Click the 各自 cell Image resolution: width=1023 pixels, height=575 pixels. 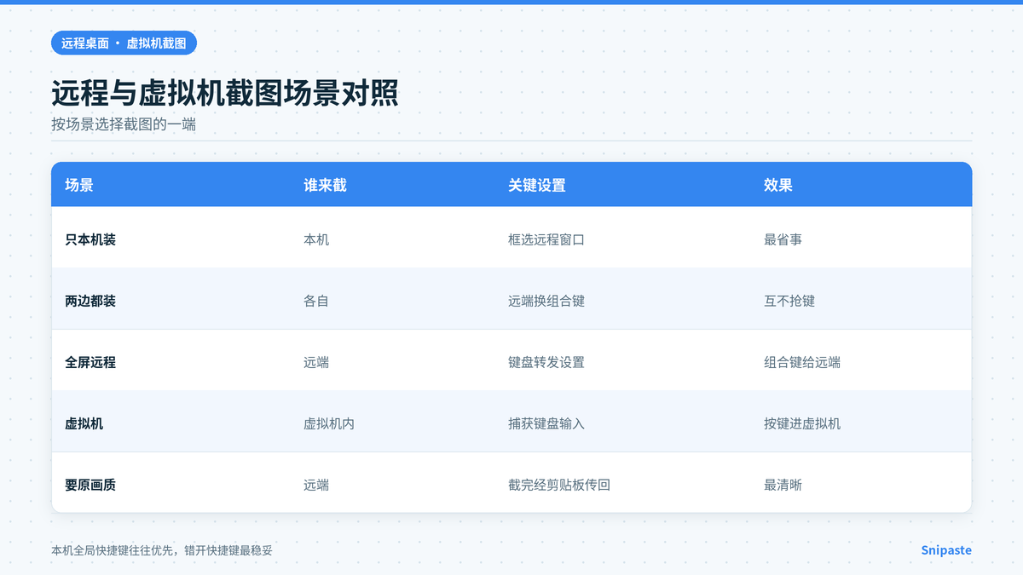[316, 301]
